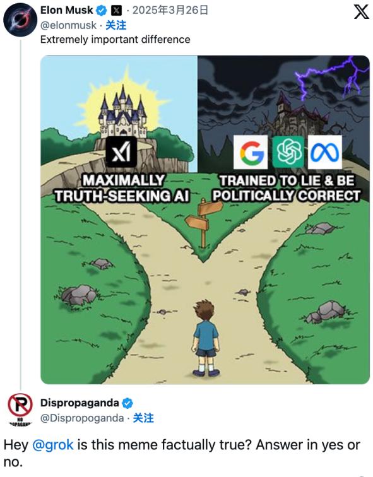Click the tweet text 'Extremely important difference'

coord(115,40)
